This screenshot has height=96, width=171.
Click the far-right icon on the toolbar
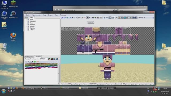[x=153, y=18]
